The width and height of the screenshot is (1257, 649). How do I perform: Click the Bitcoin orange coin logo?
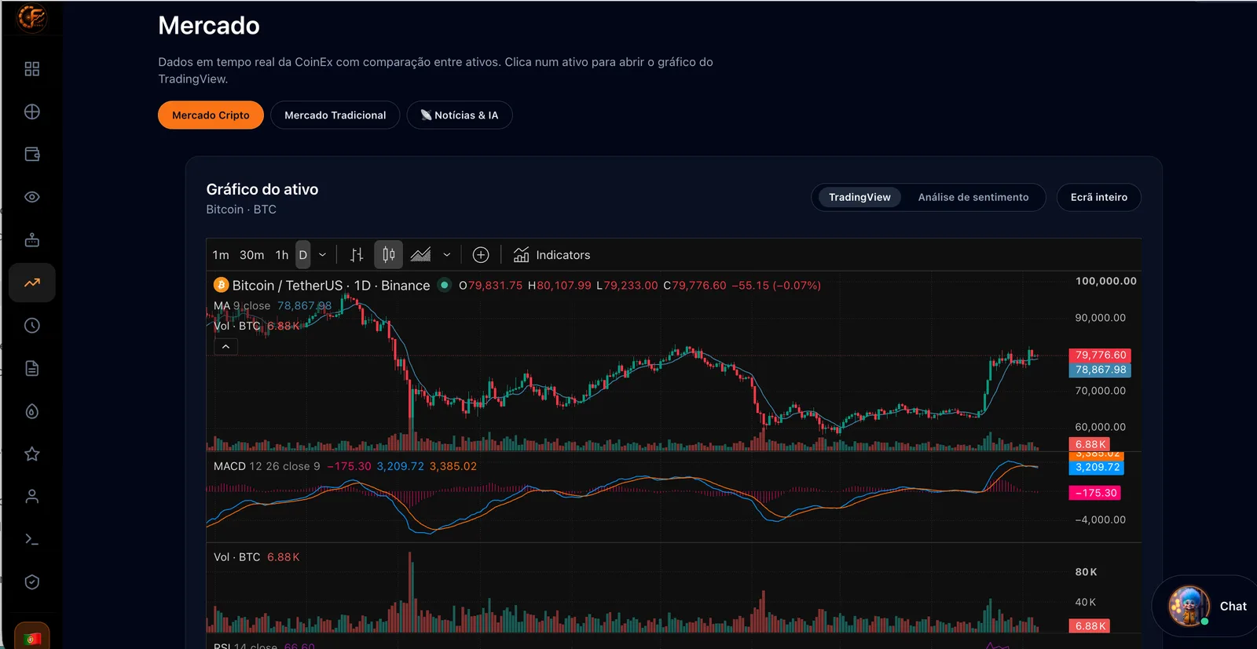[221, 285]
